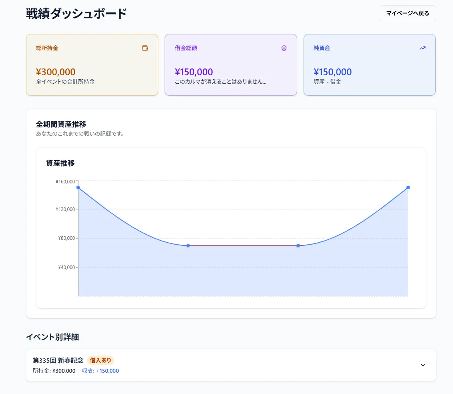Click the 借入あり badge
Screen dimensions: 453x394
click(101, 360)
